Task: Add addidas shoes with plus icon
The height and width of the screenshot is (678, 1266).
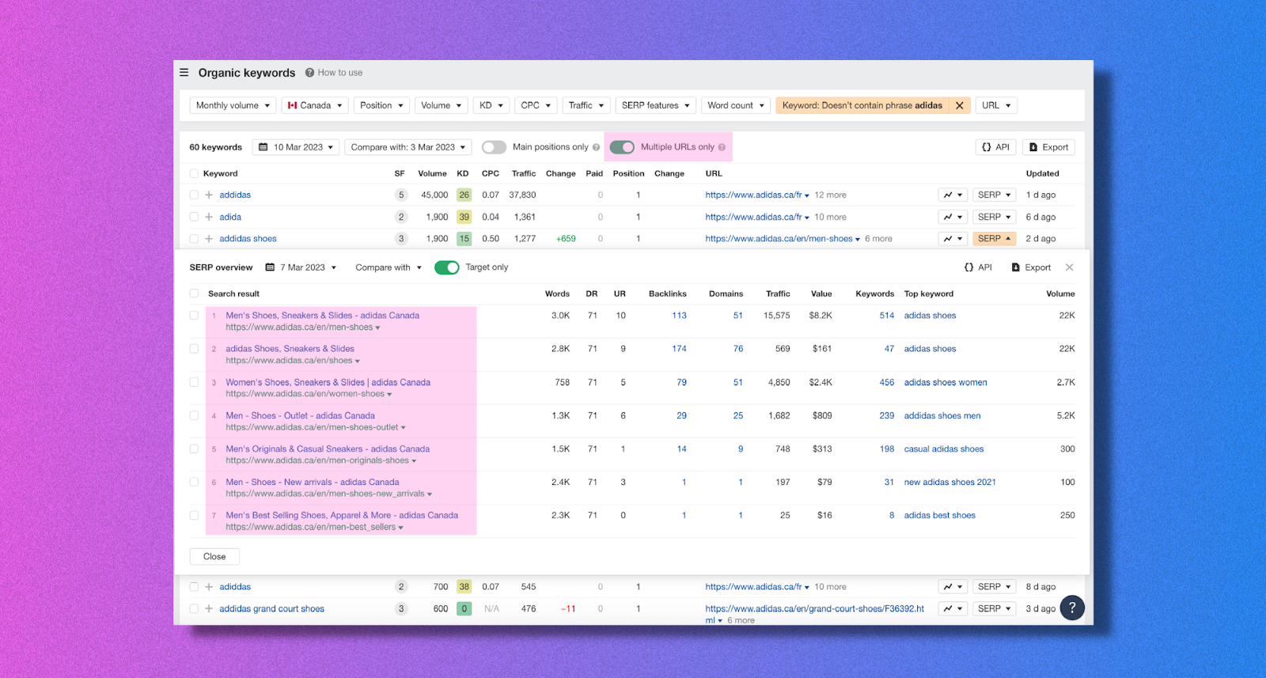Action: 209,238
